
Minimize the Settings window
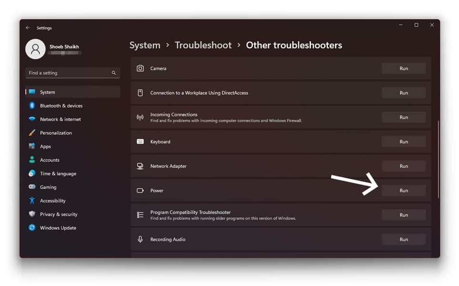401,25
